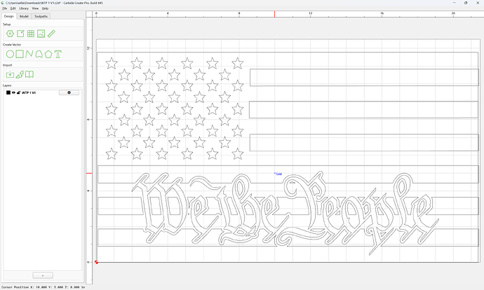Toggle visibility of WTP 1 V1 layer
484x290 pixels.
13,92
